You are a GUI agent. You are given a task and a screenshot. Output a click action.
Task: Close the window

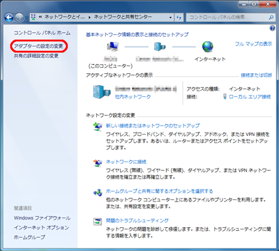tap(268, 3)
